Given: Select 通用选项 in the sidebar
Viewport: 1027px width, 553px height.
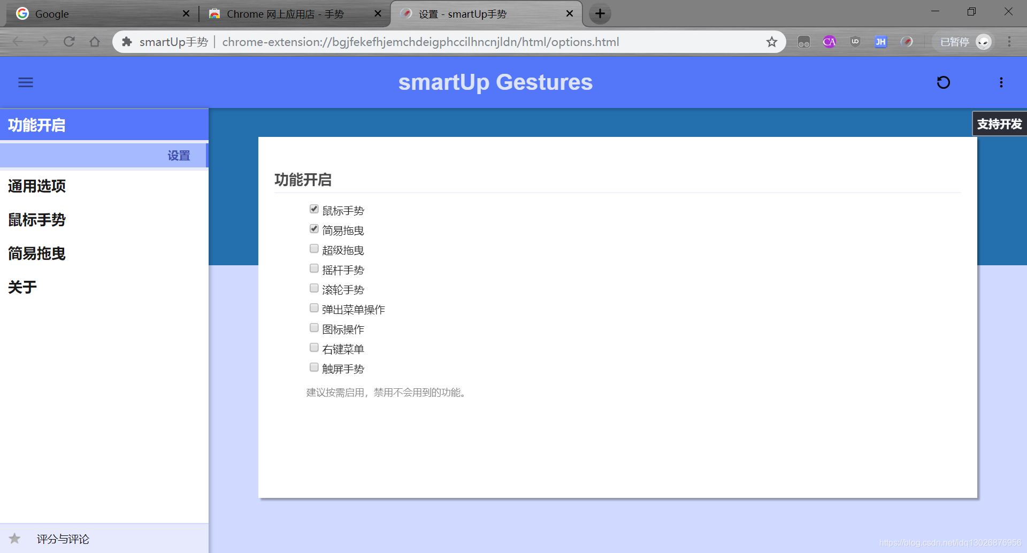Looking at the screenshot, I should 37,186.
